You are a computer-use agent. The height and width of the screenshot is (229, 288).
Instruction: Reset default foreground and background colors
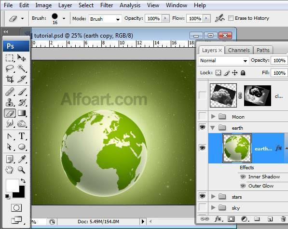(8, 197)
